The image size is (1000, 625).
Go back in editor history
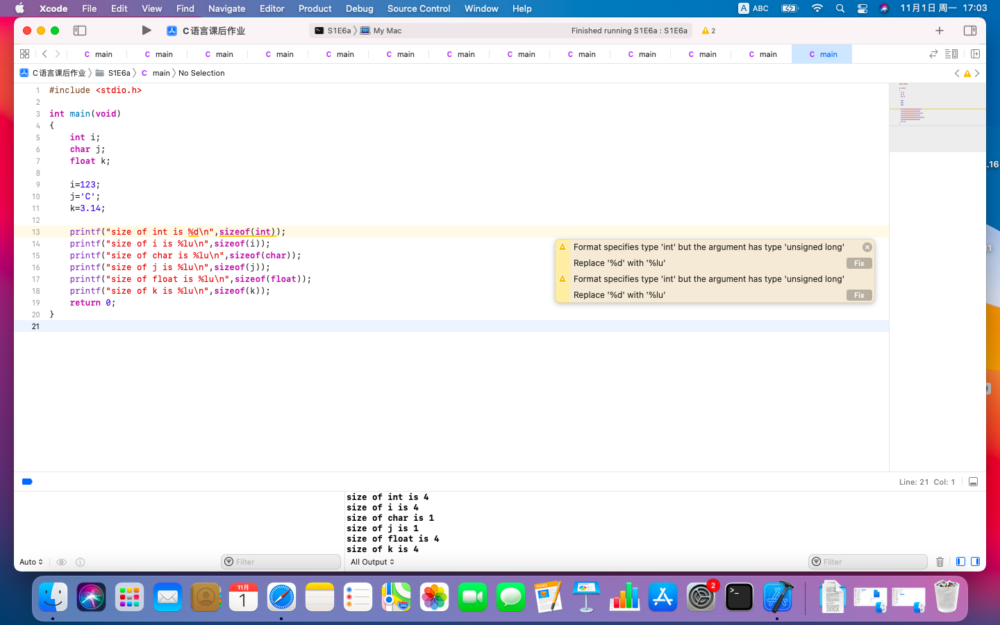pyautogui.click(x=44, y=53)
